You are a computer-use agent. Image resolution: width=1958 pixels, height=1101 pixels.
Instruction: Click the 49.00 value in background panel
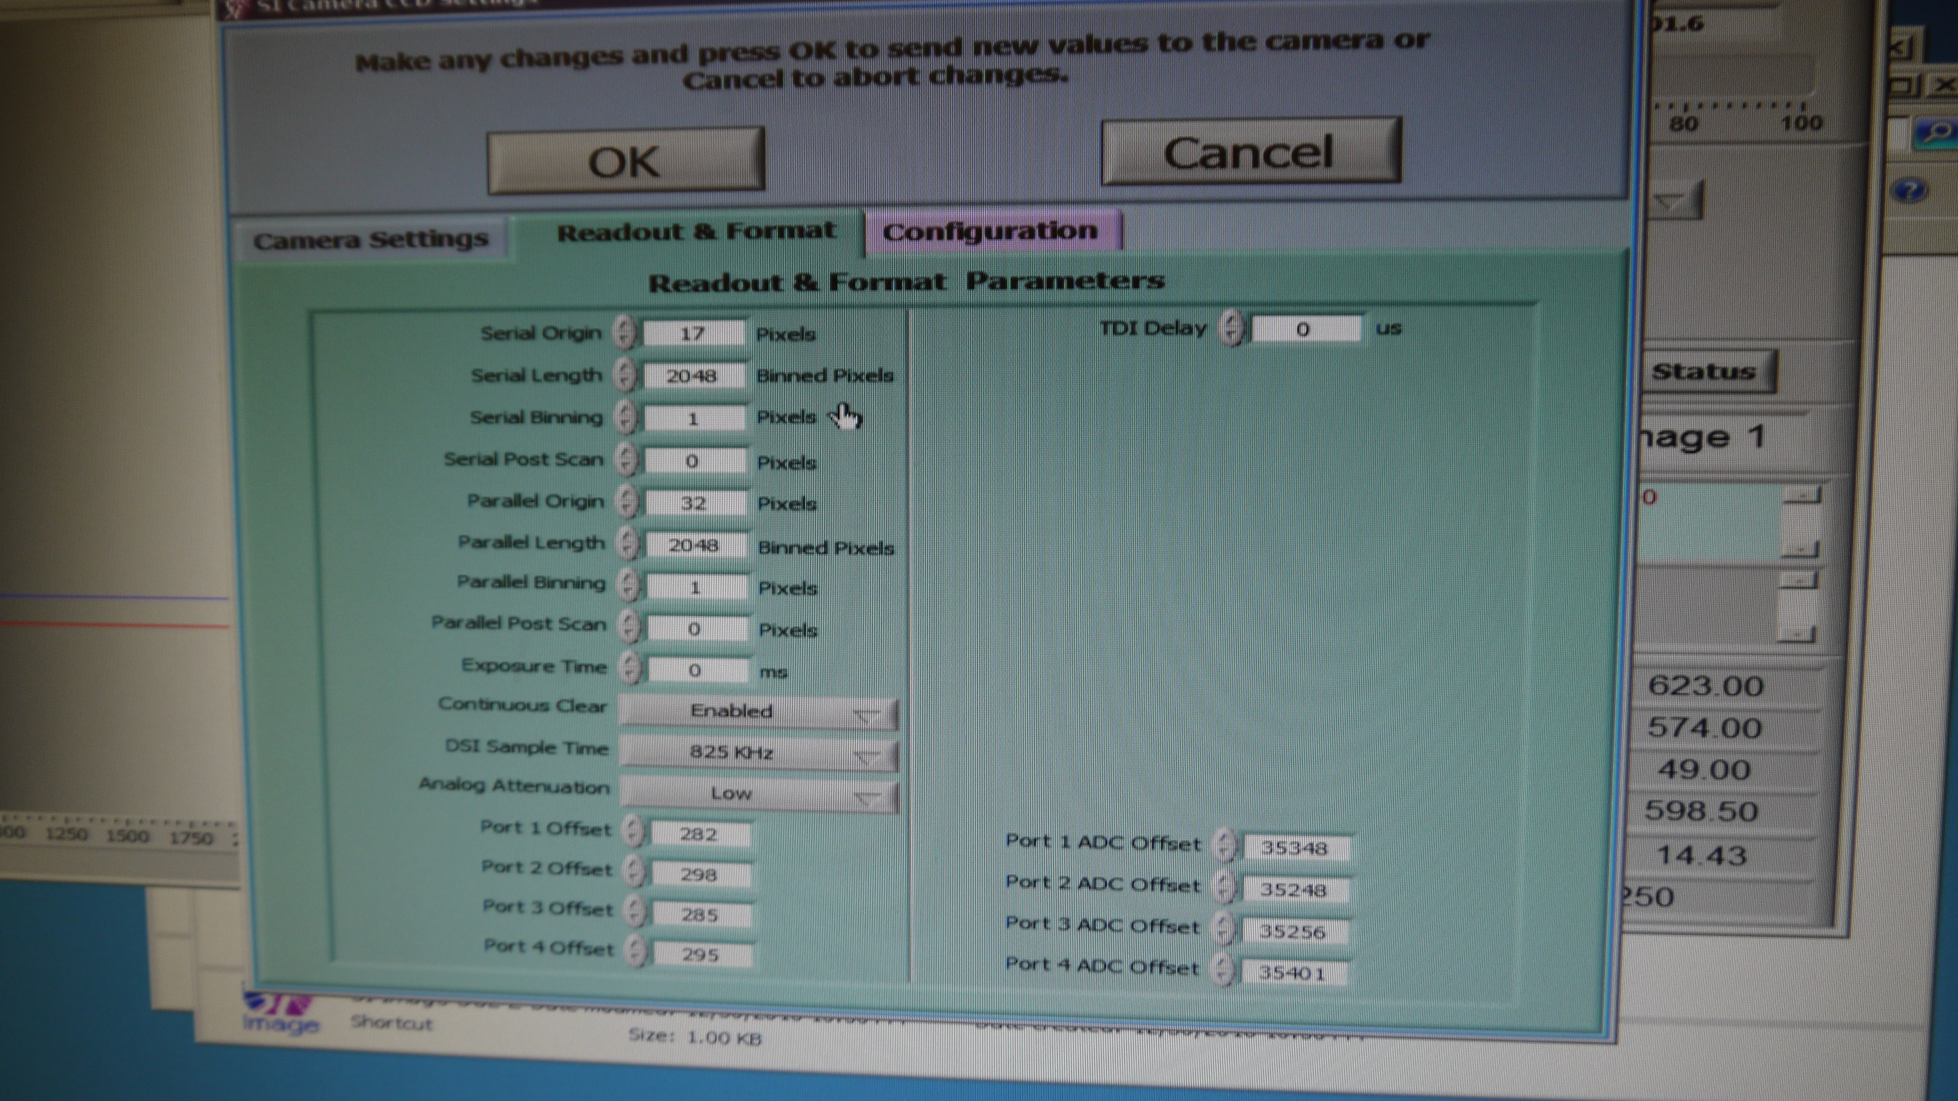(1704, 769)
